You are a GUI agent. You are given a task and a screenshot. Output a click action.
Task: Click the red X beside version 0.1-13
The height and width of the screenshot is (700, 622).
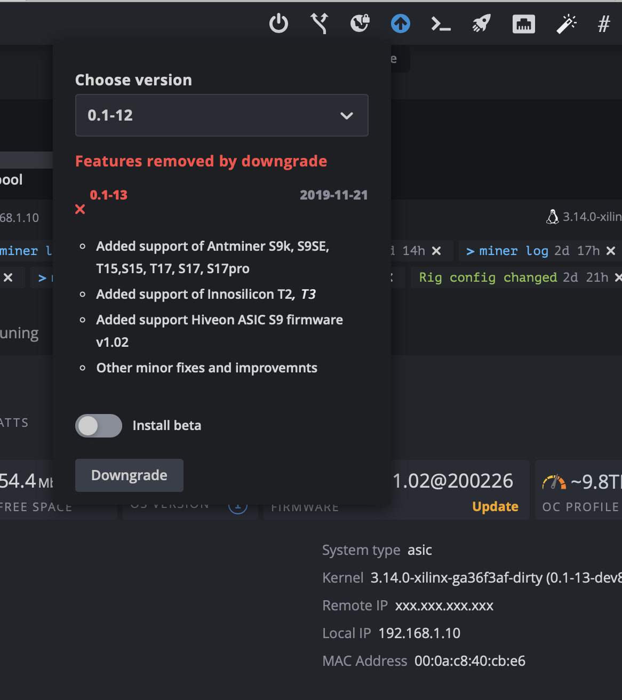click(x=80, y=209)
